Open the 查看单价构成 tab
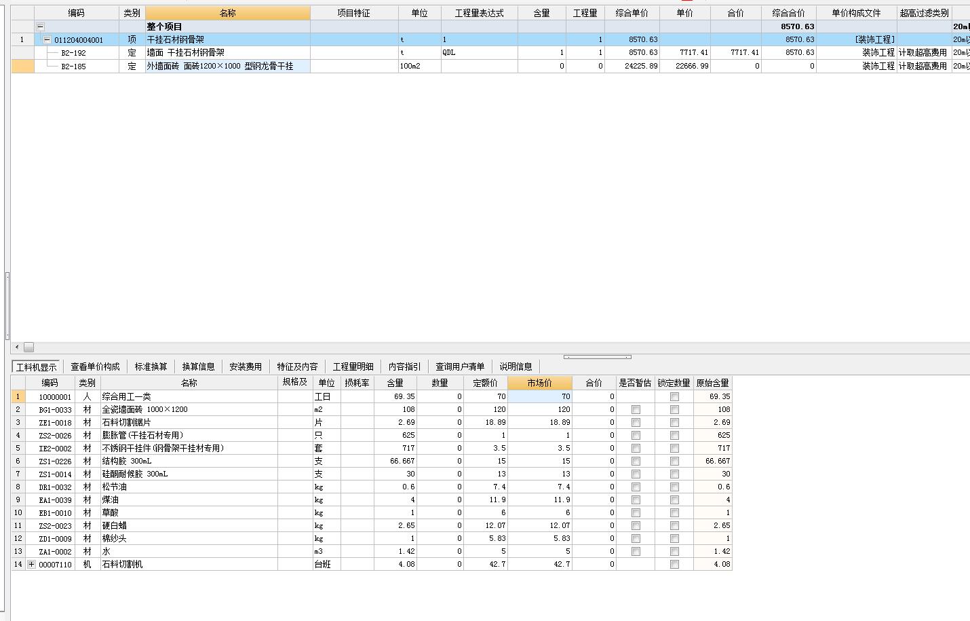Viewport: 970px width, 621px height. pyautogui.click(x=96, y=366)
